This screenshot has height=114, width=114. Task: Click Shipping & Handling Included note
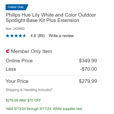[29, 90]
